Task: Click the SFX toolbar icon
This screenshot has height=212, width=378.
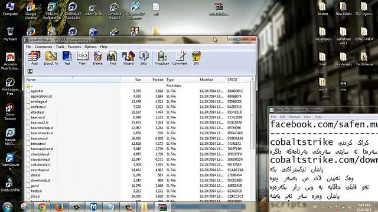Action: 196,58
